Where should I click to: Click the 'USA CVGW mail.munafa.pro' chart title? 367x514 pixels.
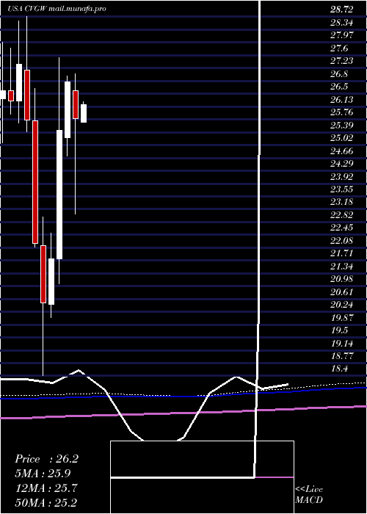coord(57,9)
